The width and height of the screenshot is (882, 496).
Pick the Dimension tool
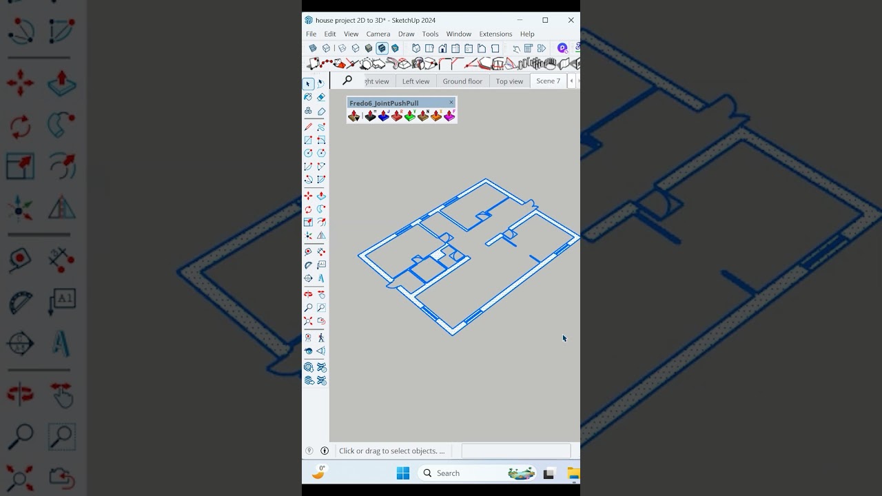click(321, 252)
